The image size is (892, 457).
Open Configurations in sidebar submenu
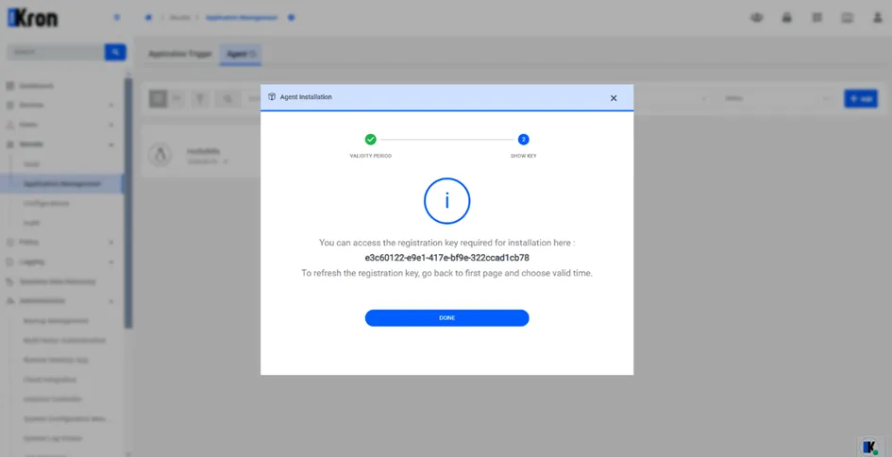pos(46,203)
